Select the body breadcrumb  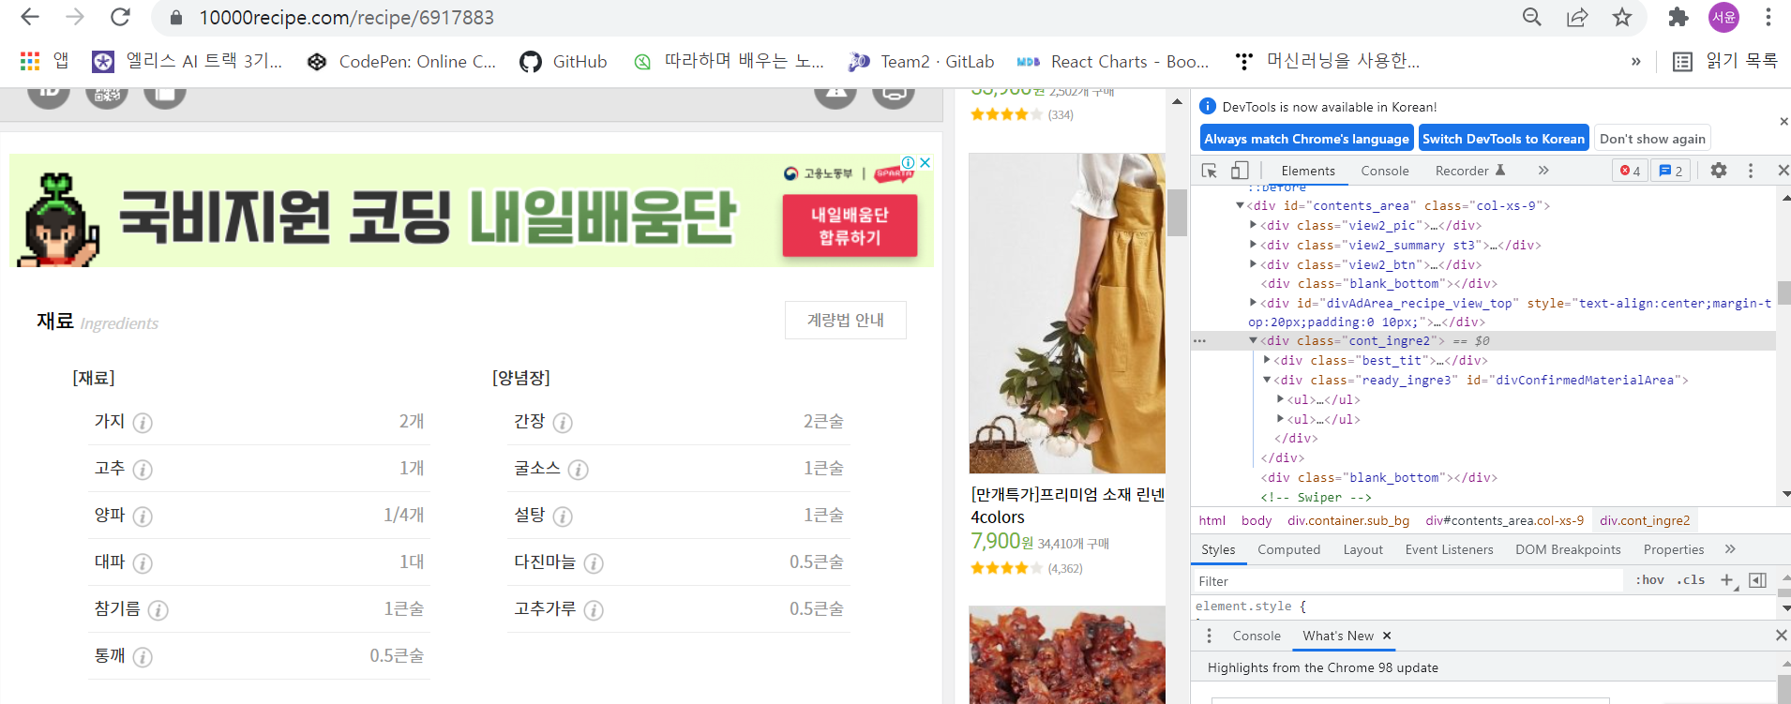click(1257, 520)
